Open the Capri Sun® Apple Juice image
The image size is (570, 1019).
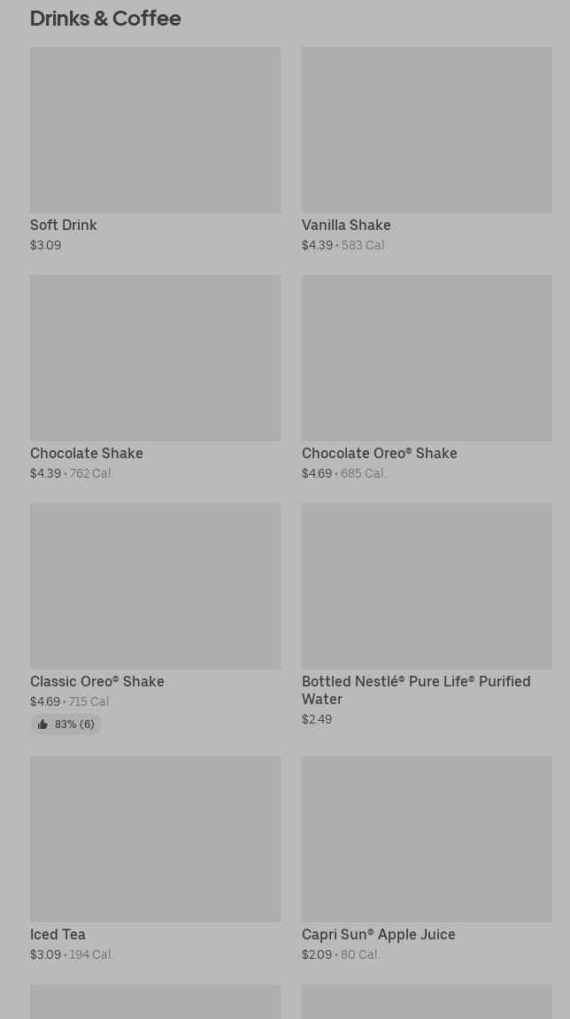pos(427,839)
